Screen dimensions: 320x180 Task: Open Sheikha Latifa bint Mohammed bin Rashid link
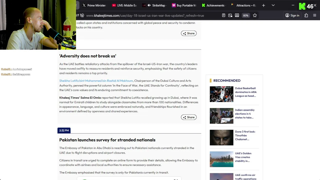(96, 81)
